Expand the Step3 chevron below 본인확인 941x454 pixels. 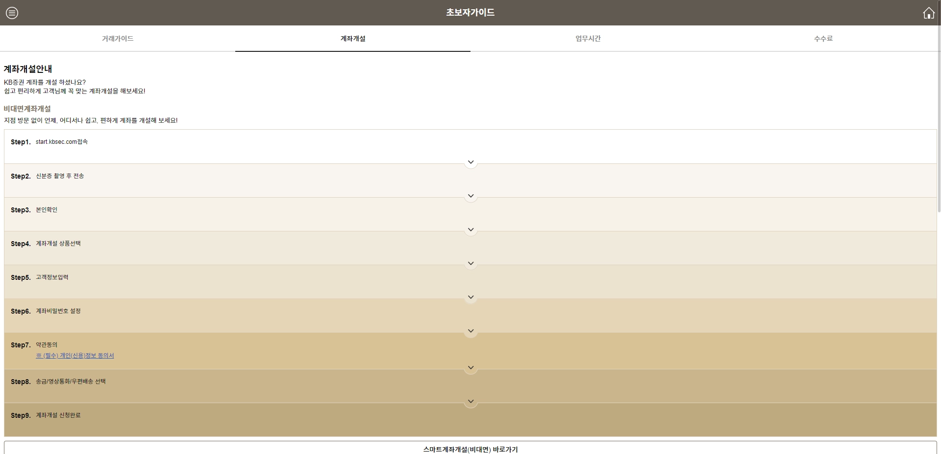[470, 229]
